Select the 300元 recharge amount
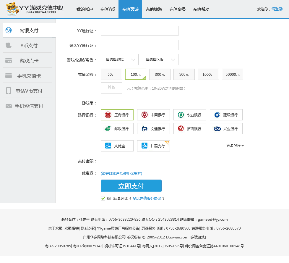The height and width of the screenshot is (263, 289). pyautogui.click(x=160, y=74)
